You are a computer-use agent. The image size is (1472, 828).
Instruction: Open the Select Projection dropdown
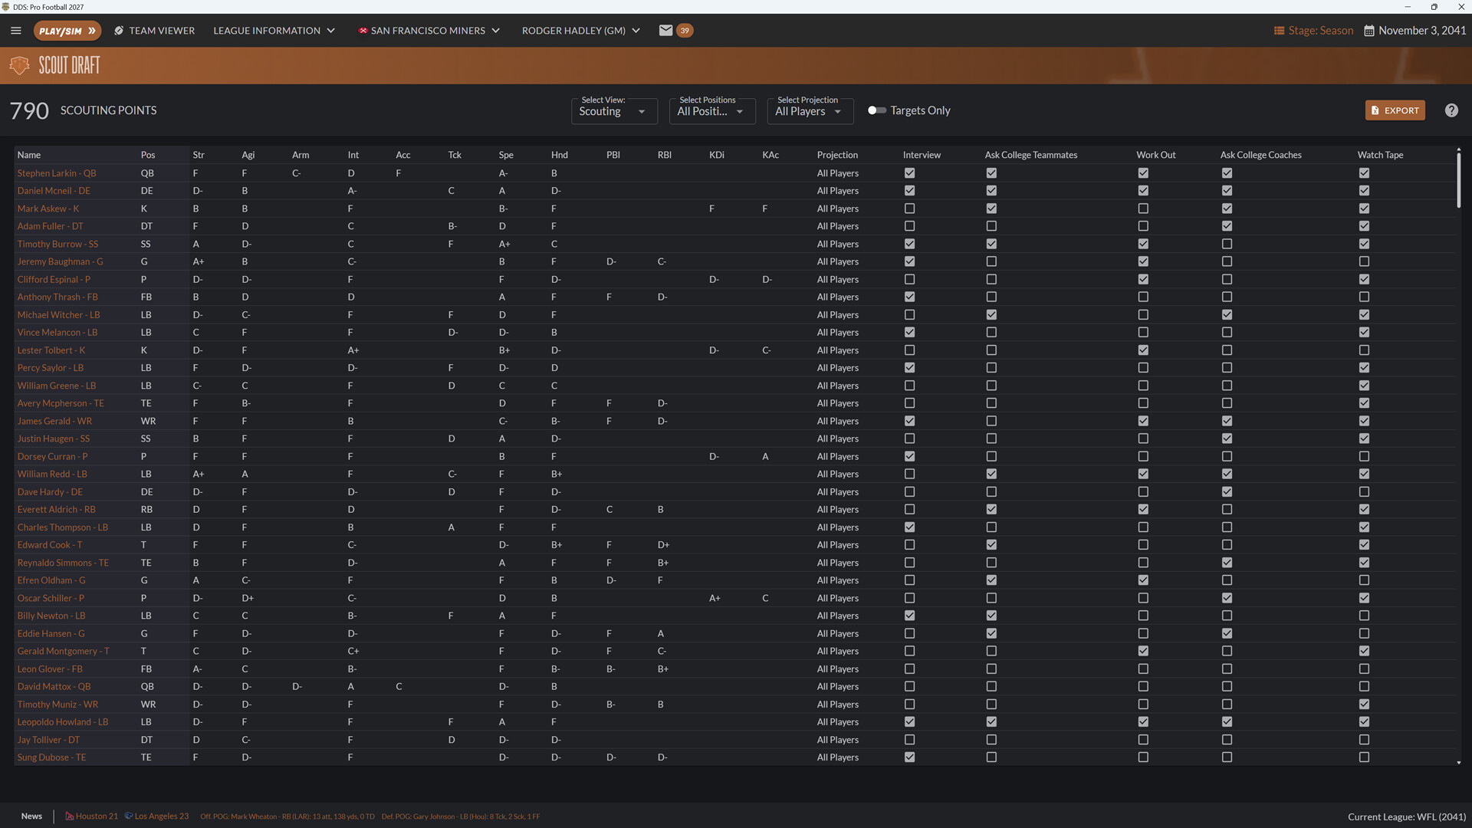[x=810, y=111]
